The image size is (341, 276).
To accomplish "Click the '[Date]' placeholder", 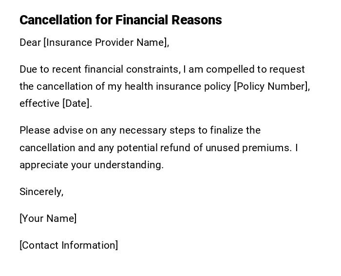I will coord(76,103).
